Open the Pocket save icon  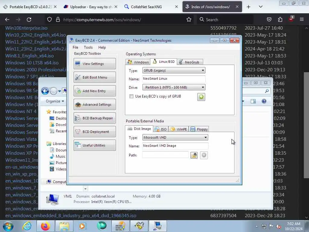coord(269,20)
